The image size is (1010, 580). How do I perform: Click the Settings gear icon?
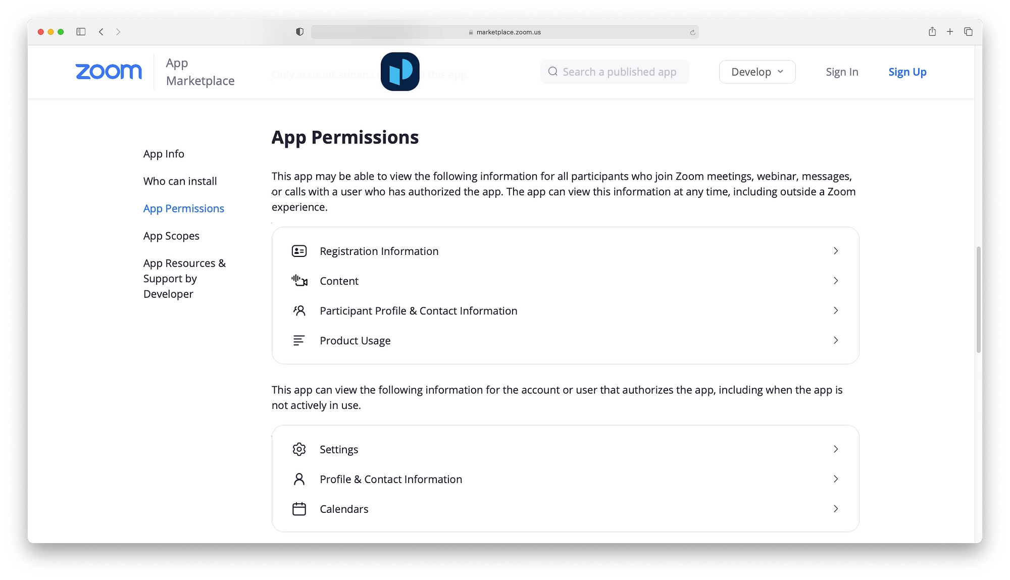299,449
